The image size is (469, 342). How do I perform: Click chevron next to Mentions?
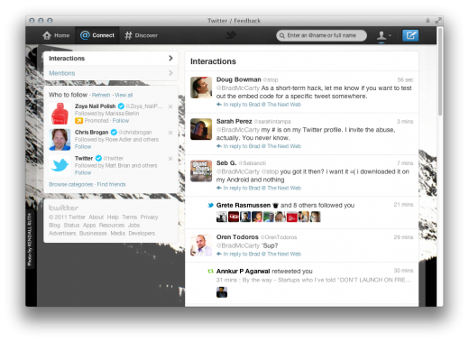click(170, 73)
